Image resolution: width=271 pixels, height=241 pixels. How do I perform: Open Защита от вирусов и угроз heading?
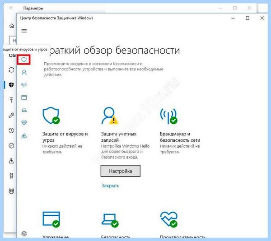coord(65,137)
